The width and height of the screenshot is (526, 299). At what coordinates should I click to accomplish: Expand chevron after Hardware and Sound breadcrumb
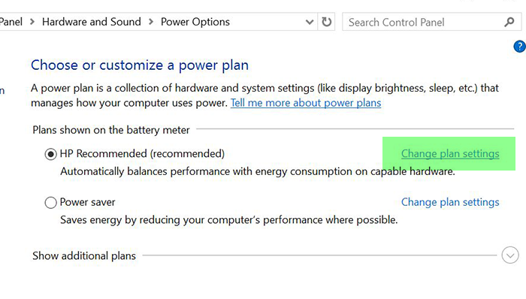tap(151, 22)
